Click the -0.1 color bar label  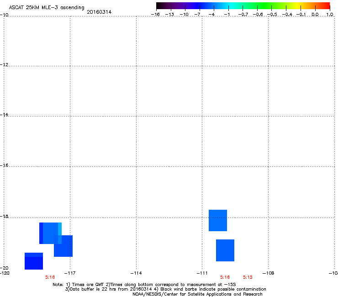point(301,15)
